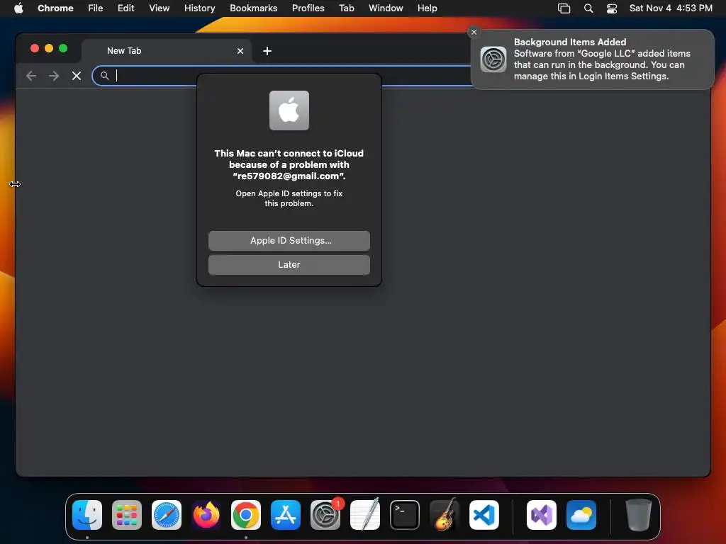Close the Chrome window with red button
This screenshot has width=726, height=544.
point(34,48)
